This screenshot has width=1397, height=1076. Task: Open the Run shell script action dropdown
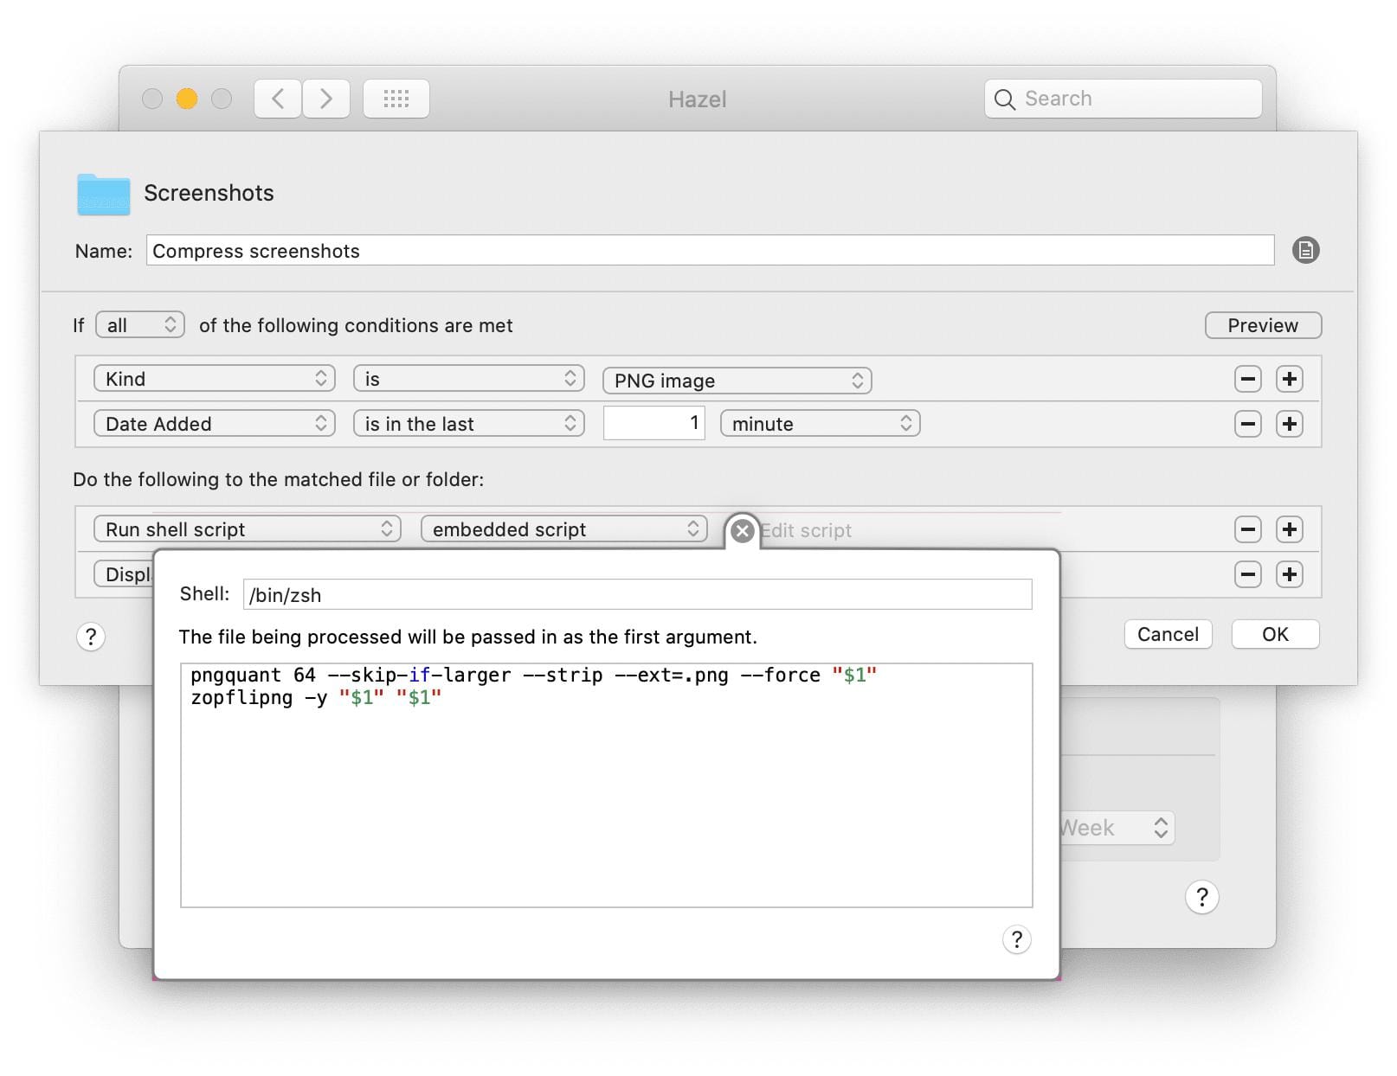248,529
